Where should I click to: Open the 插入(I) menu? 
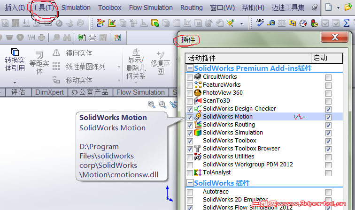point(15,7)
